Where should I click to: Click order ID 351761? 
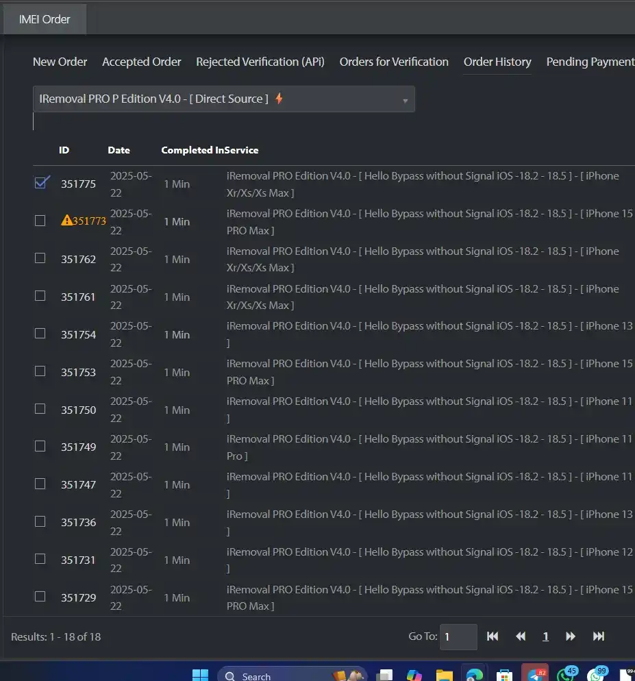coord(78,297)
